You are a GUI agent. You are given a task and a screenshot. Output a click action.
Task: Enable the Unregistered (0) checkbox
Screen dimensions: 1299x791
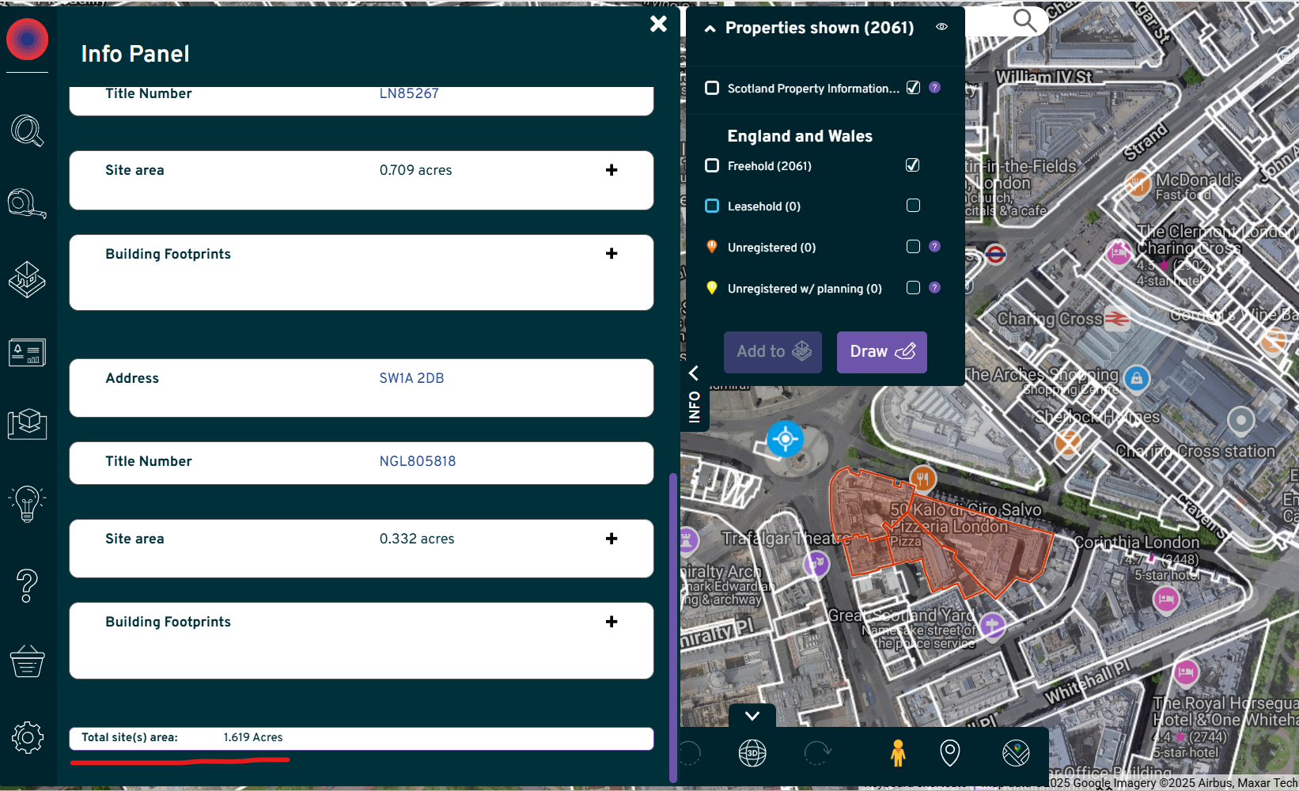point(913,247)
